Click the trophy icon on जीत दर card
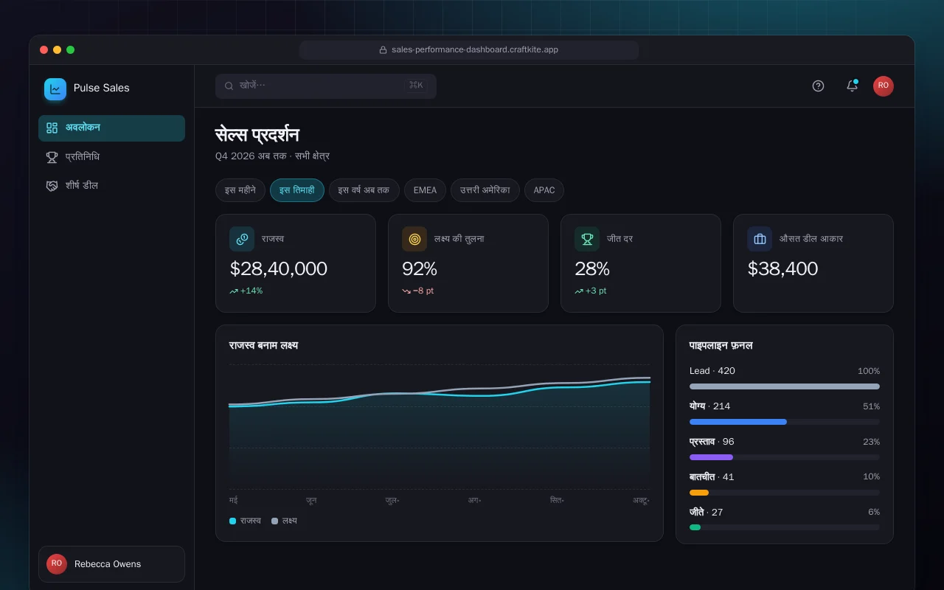Screen dimensions: 944x590 click(587, 239)
